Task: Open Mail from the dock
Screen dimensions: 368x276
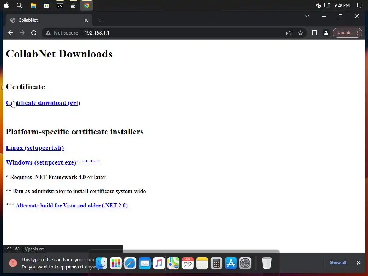Action: 144,263
